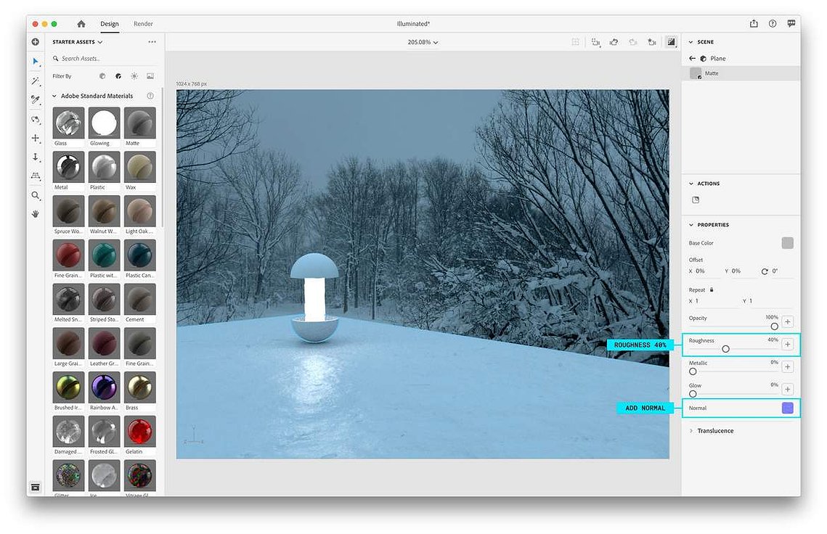Open the Help question mark icon
The width and height of the screenshot is (827, 534).
[773, 24]
